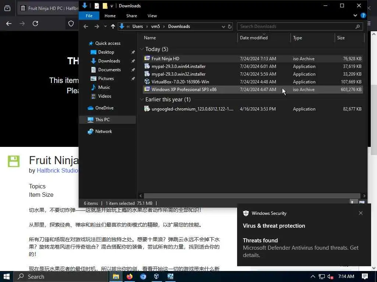
Task: Click the horizontal scrollbar in Explorer
Action: (x=252, y=196)
